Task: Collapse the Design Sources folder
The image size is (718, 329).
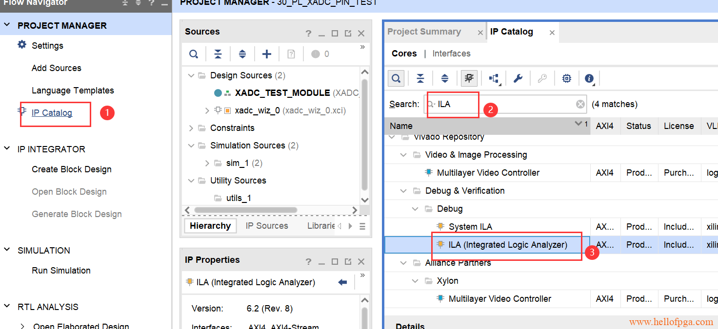Action: [x=191, y=75]
